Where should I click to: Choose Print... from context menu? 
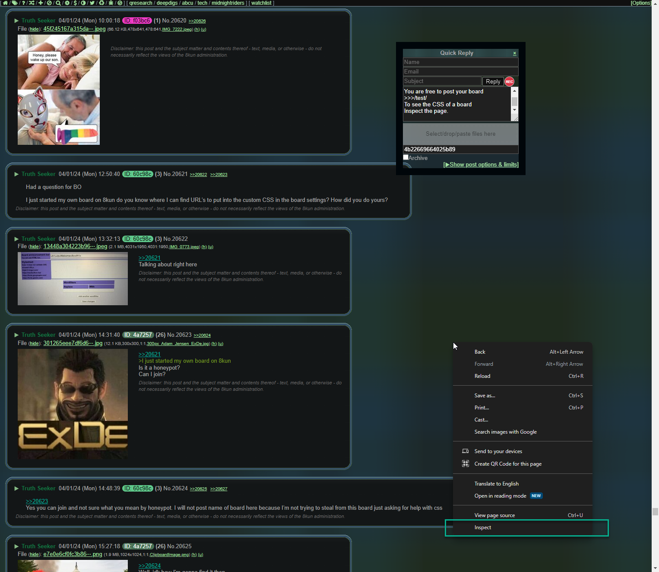pyautogui.click(x=523, y=408)
